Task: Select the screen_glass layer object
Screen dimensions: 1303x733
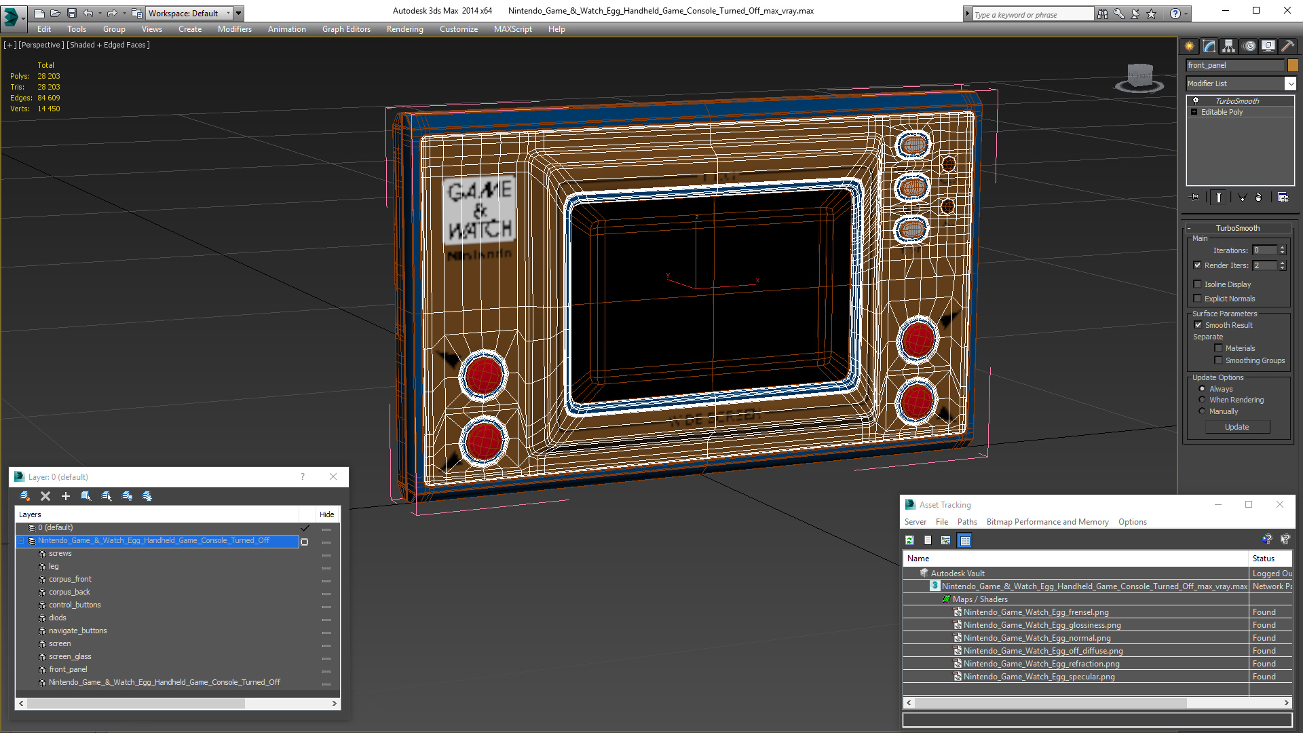Action: (70, 656)
